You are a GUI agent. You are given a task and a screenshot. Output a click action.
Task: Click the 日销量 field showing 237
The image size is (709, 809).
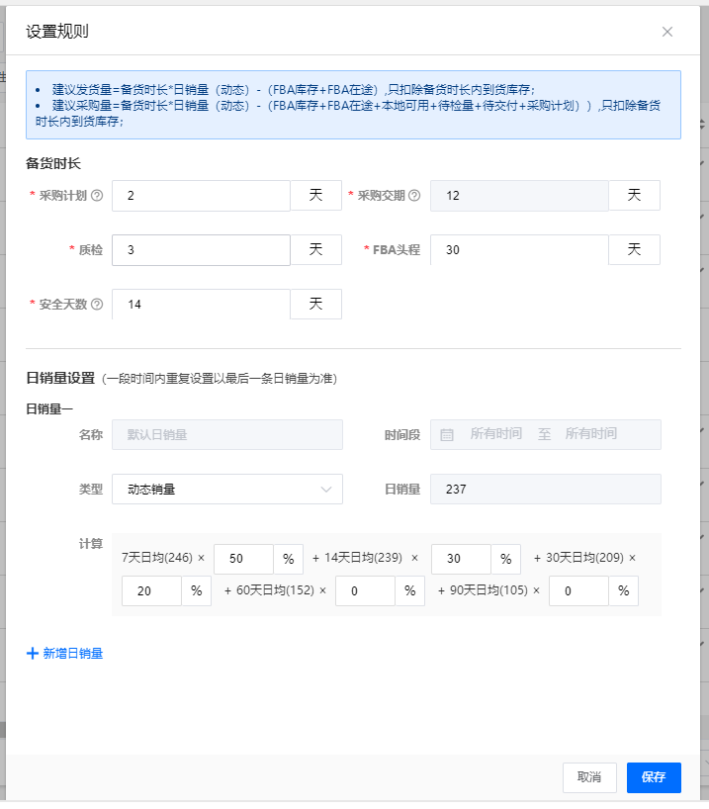[546, 490]
